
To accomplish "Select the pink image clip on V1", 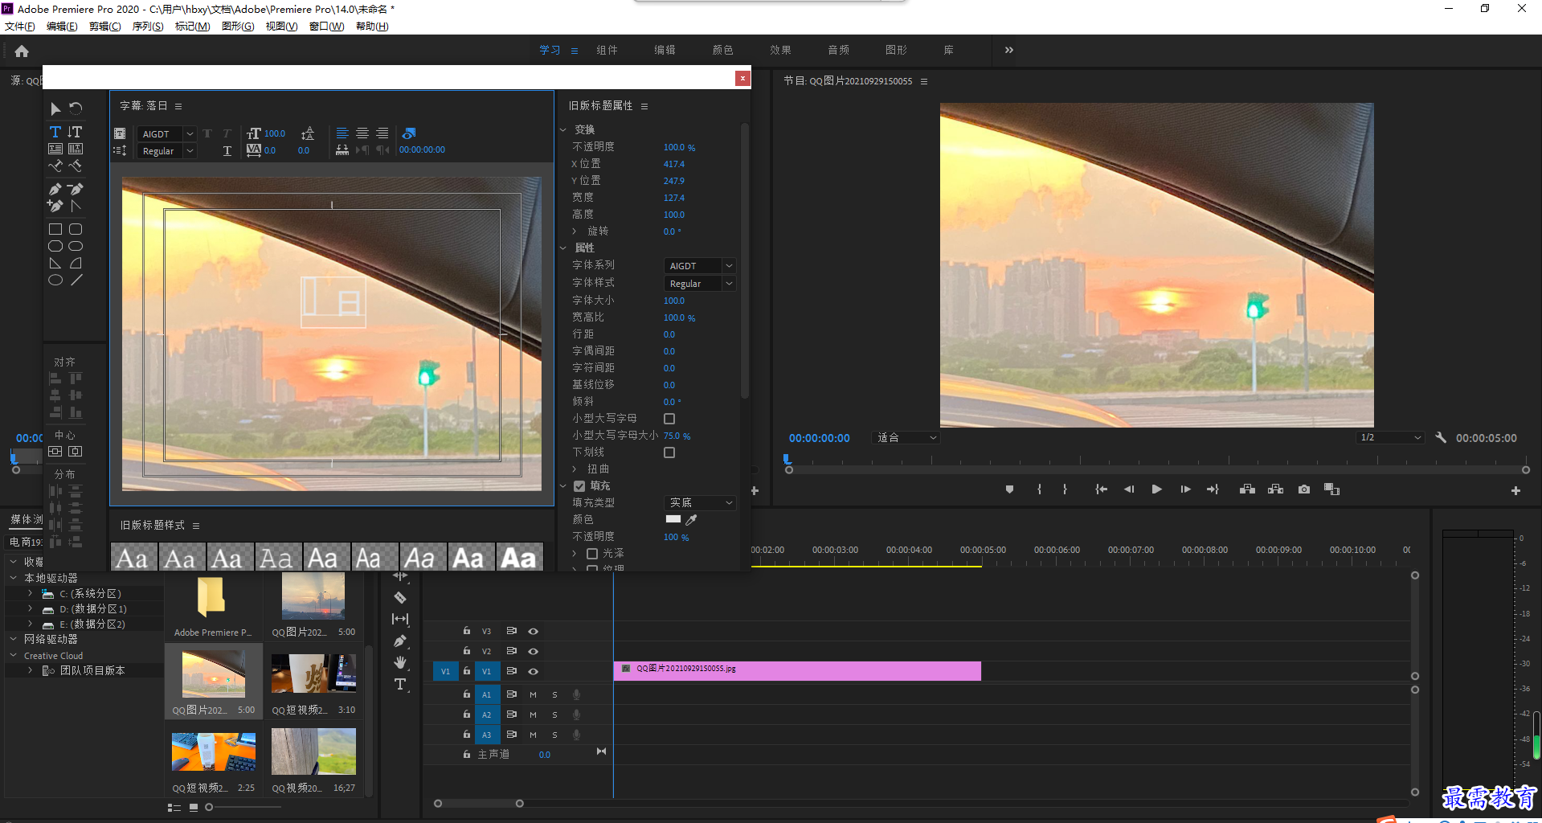I will [797, 671].
